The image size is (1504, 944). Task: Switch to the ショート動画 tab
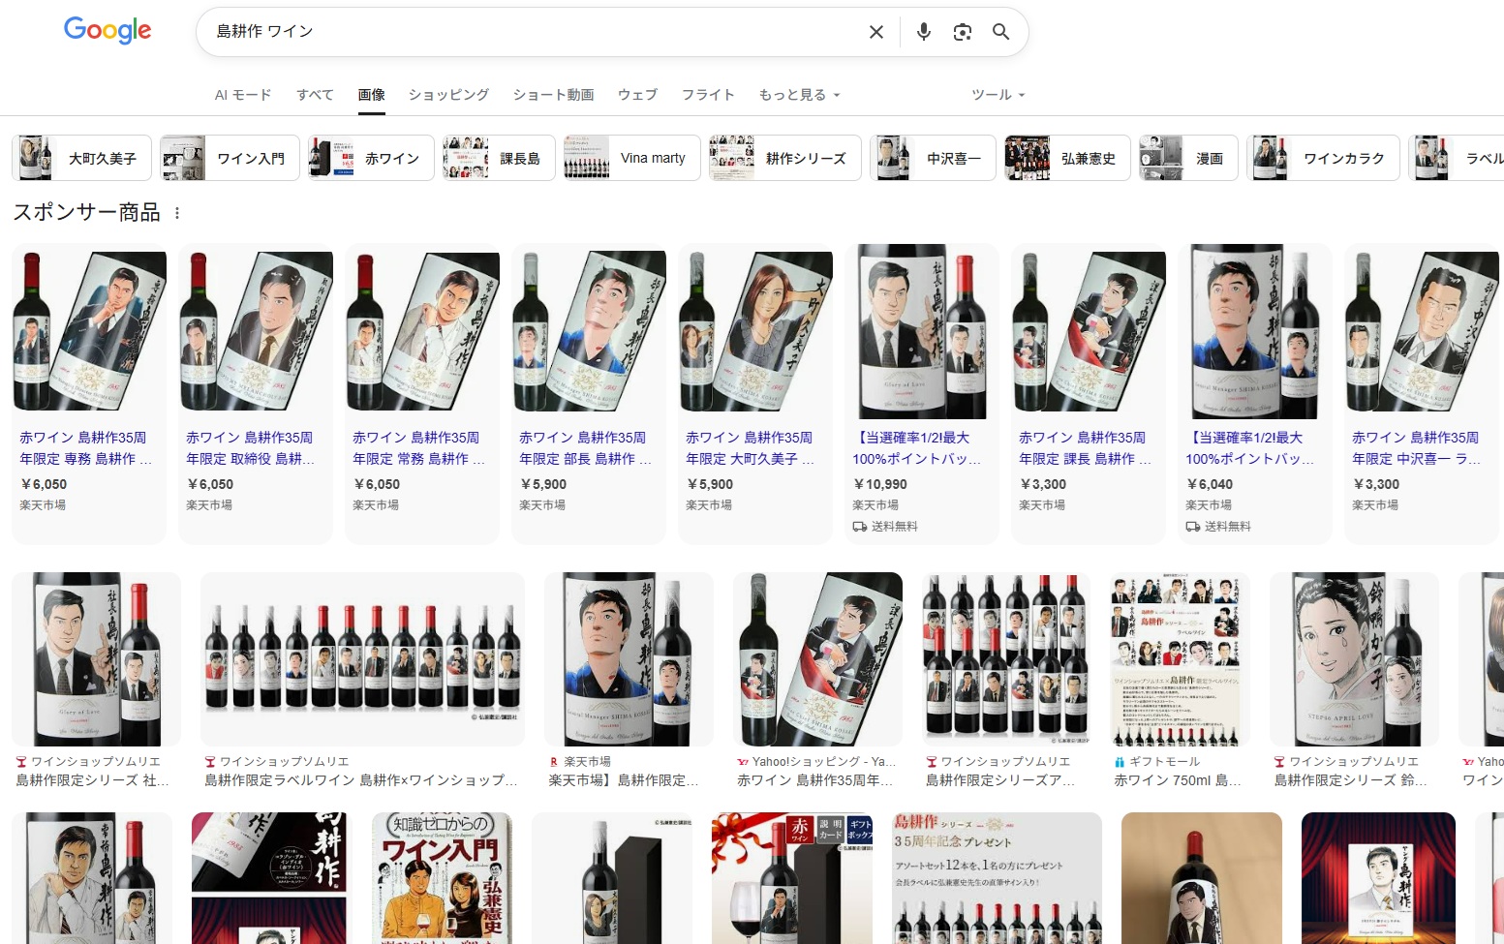click(x=553, y=95)
